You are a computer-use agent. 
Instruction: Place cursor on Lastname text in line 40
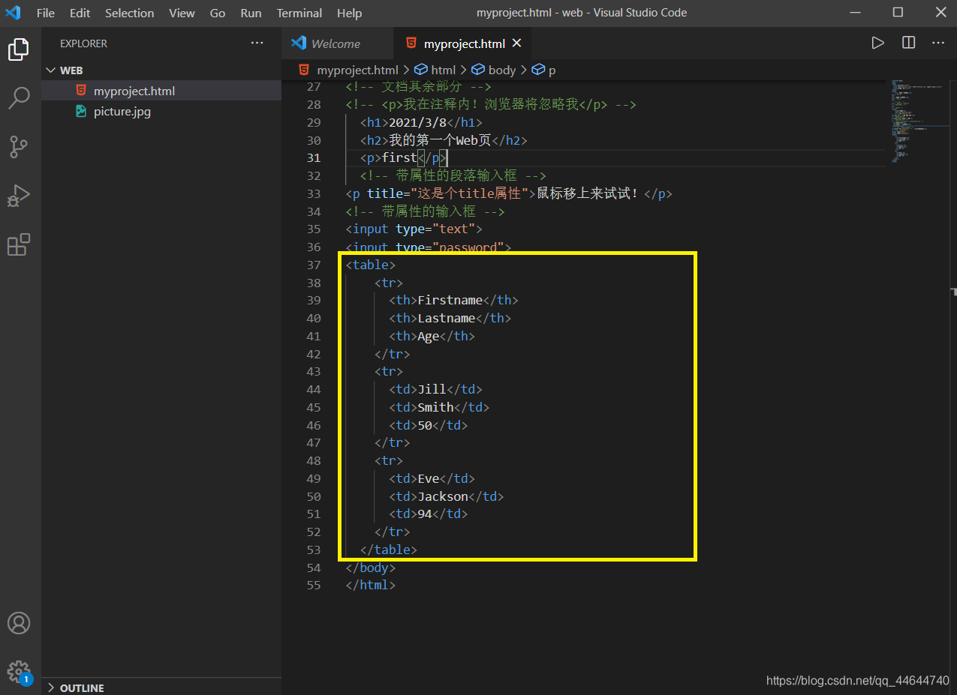[446, 318]
